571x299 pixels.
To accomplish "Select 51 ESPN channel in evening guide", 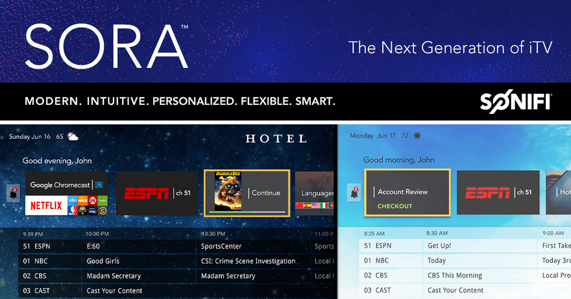I will [49, 247].
